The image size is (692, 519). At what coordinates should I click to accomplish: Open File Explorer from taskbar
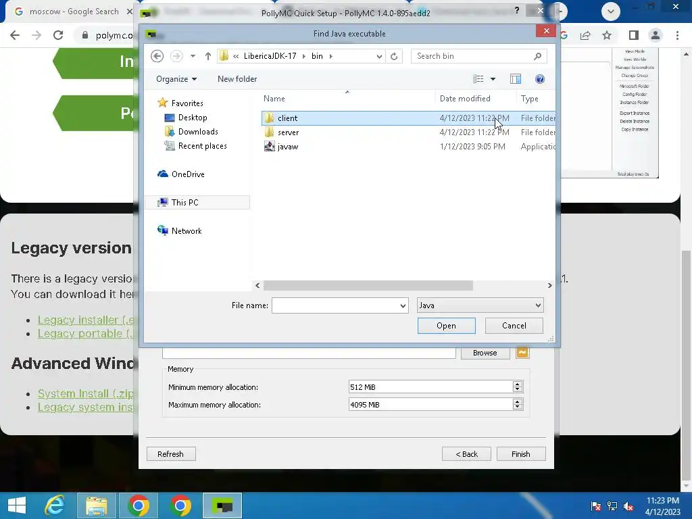click(97, 505)
